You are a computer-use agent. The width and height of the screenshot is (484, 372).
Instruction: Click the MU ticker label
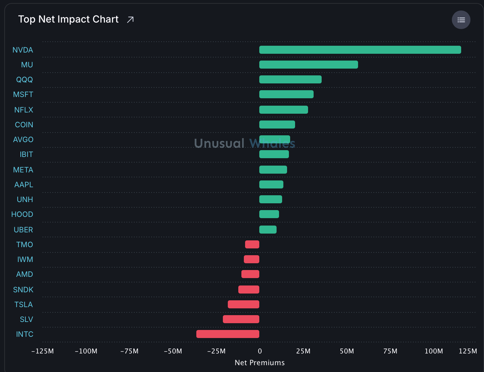pos(27,65)
